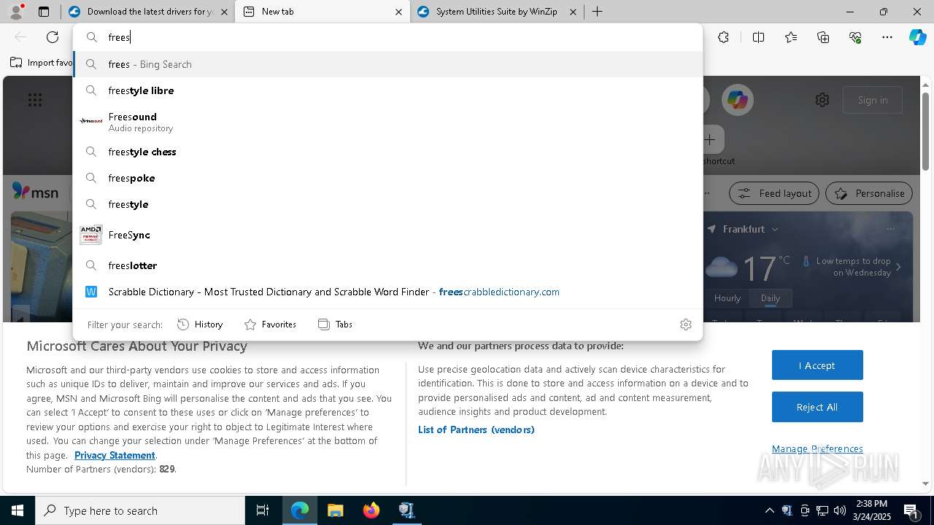
Task: Open the new tab plus button
Action: (597, 12)
